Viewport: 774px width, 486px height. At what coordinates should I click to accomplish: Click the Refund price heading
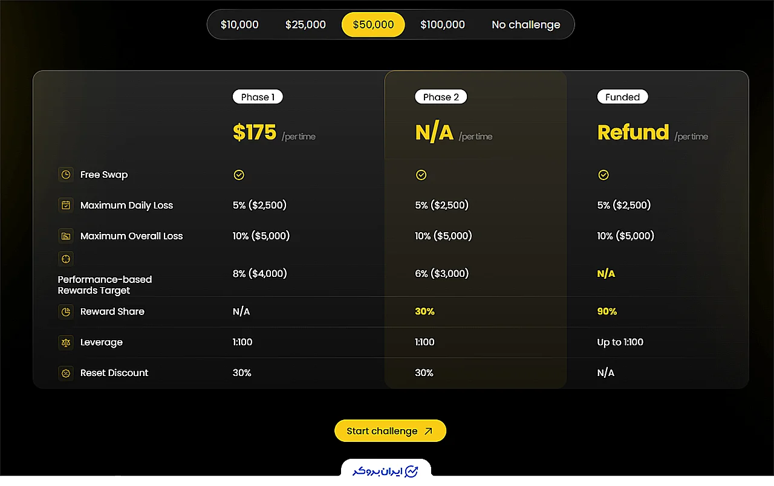tap(633, 132)
